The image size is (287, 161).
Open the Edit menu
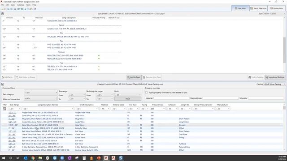click(x=7, y=5)
